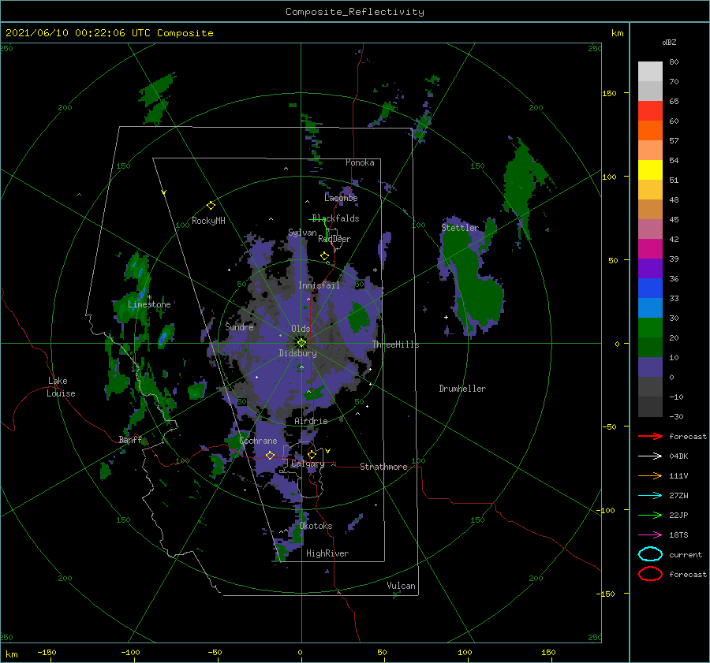The width and height of the screenshot is (710, 663).
Task: Select the slate purple 10 dBZ swatch
Action: [650, 367]
